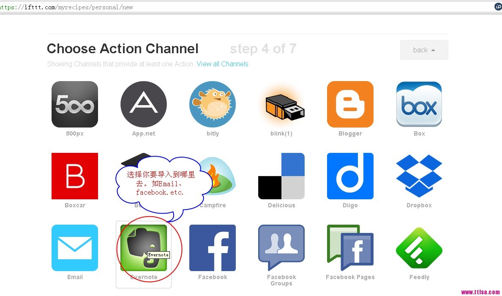Select the Delicious channel icon

[281, 176]
